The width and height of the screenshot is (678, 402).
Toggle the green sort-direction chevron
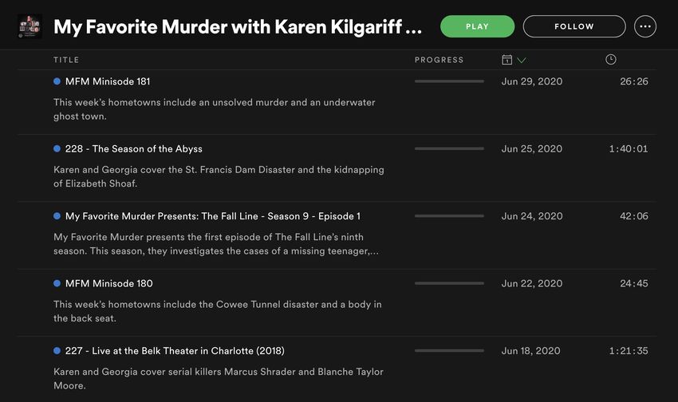click(x=522, y=60)
